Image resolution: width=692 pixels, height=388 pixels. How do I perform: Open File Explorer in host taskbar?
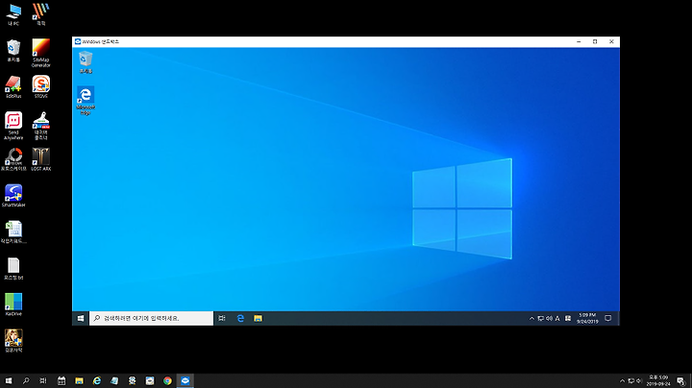click(79, 381)
